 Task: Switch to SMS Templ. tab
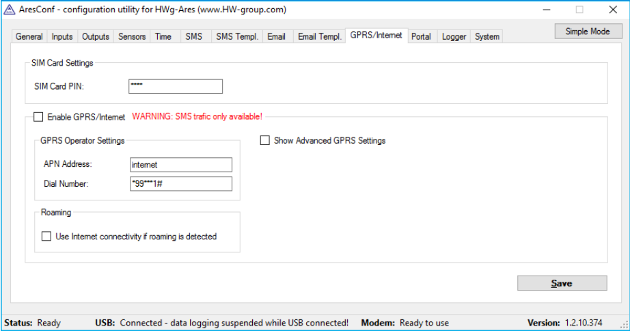click(237, 37)
